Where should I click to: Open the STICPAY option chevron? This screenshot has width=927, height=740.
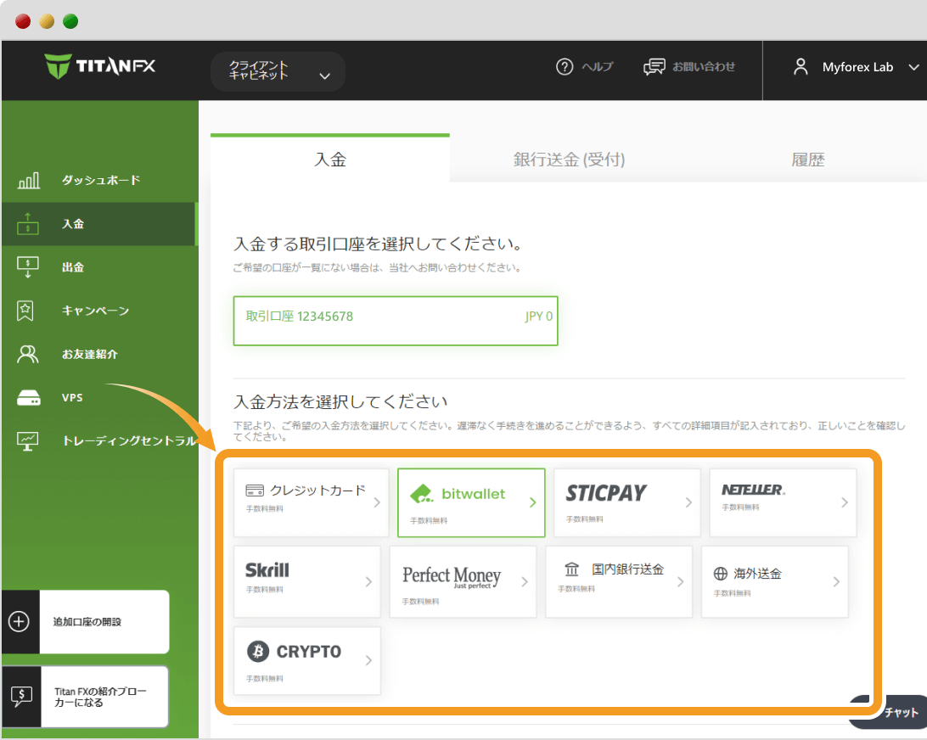688,502
